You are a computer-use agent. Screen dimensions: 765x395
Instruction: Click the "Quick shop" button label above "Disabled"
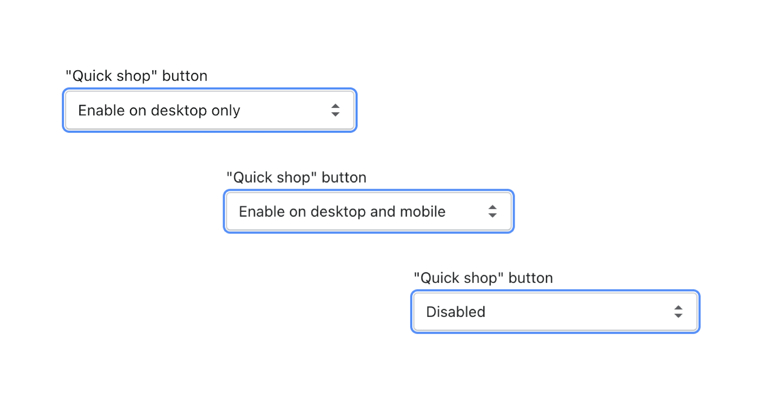click(483, 278)
